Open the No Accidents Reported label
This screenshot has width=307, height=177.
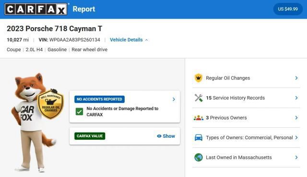[99, 99]
